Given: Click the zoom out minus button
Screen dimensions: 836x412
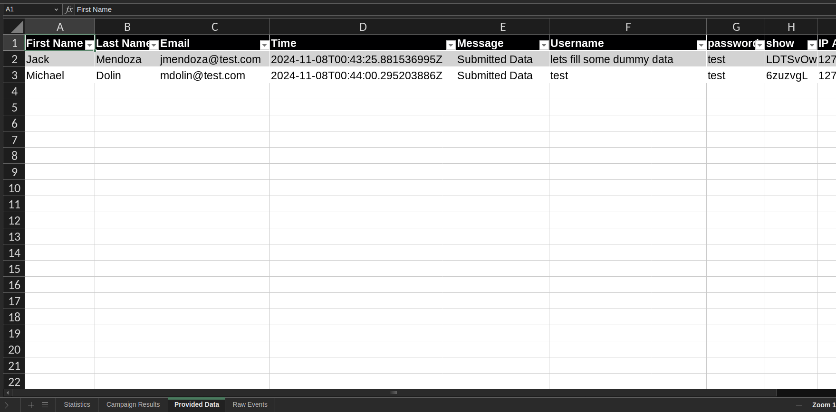Looking at the screenshot, I should pyautogui.click(x=799, y=405).
